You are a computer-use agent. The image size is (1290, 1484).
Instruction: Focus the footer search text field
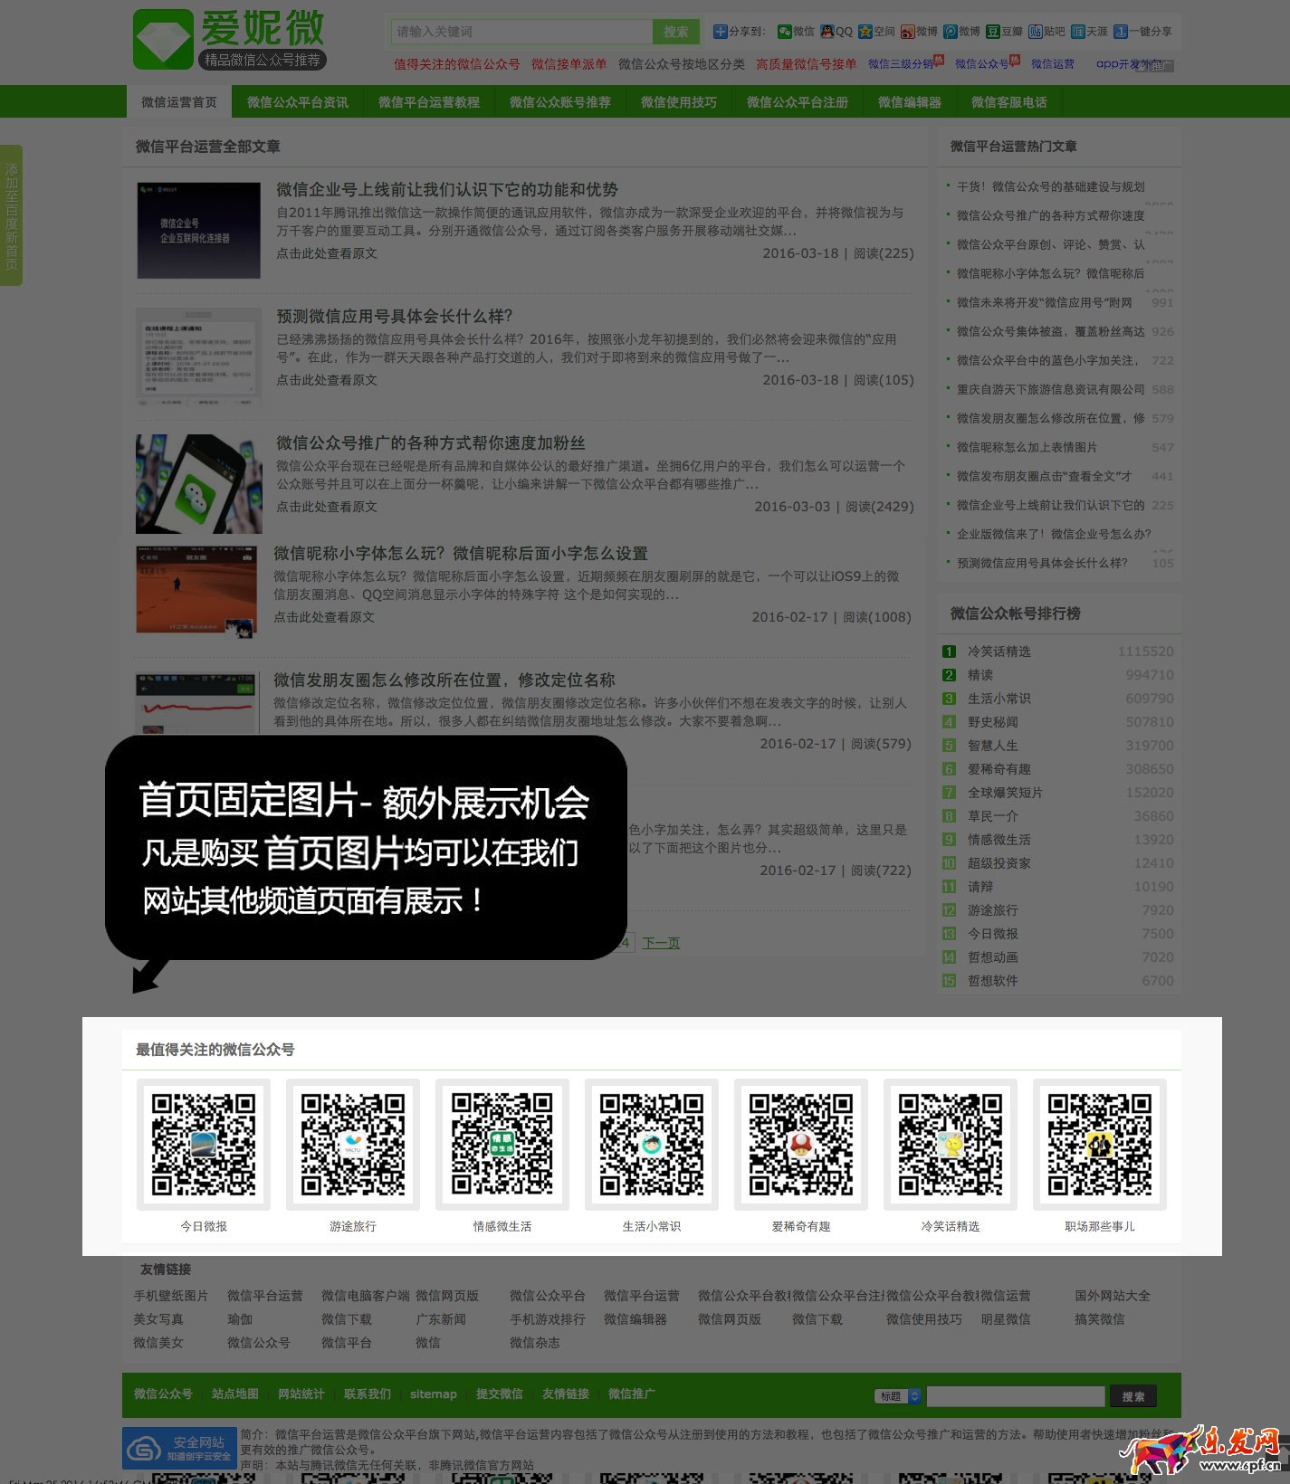(x=1016, y=1396)
